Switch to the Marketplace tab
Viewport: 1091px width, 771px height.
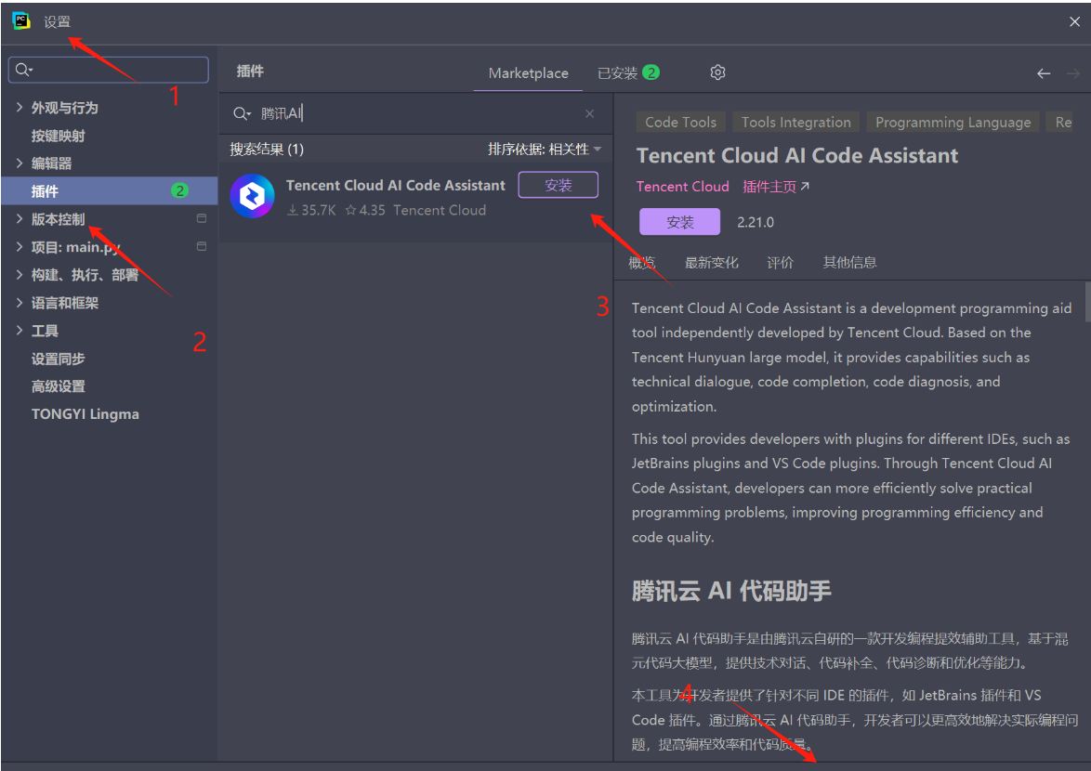point(528,73)
